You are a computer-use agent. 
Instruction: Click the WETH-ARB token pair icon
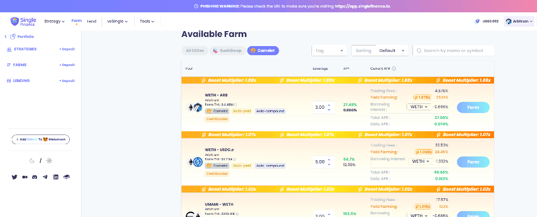[x=194, y=107]
